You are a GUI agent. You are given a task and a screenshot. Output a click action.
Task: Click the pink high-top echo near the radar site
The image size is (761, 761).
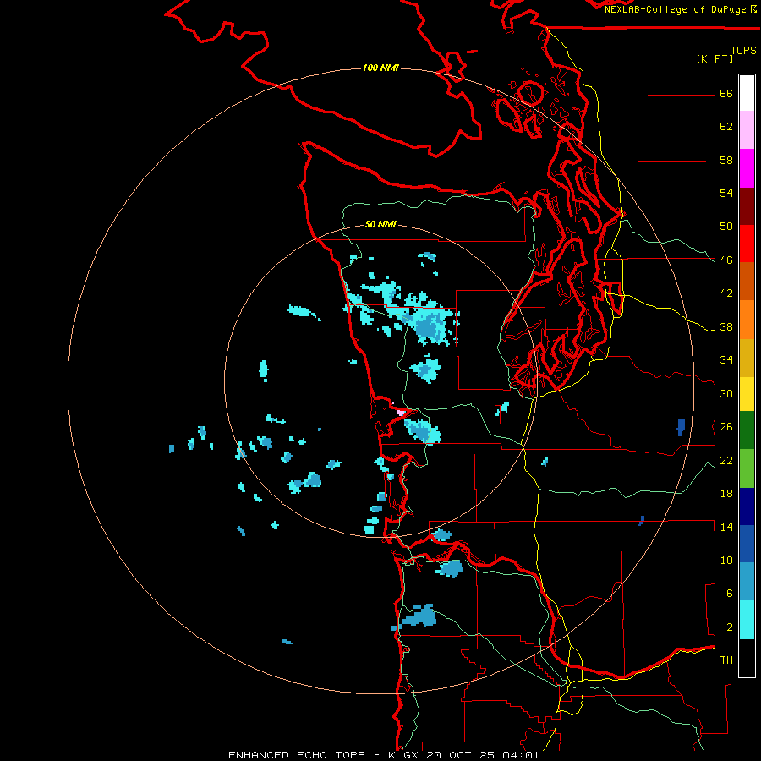click(402, 413)
